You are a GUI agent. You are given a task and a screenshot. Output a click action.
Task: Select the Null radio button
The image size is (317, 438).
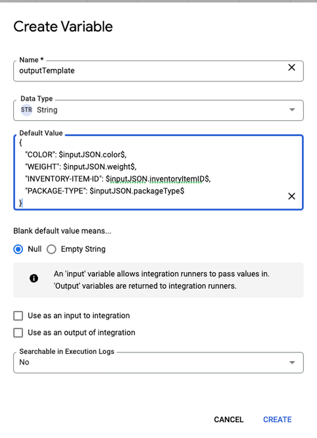18,249
